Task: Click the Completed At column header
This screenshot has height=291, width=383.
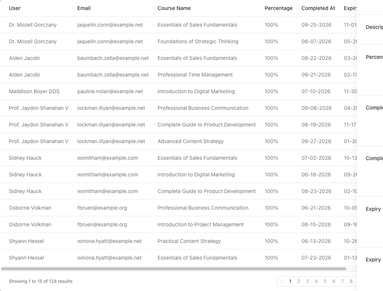Action: (x=318, y=8)
